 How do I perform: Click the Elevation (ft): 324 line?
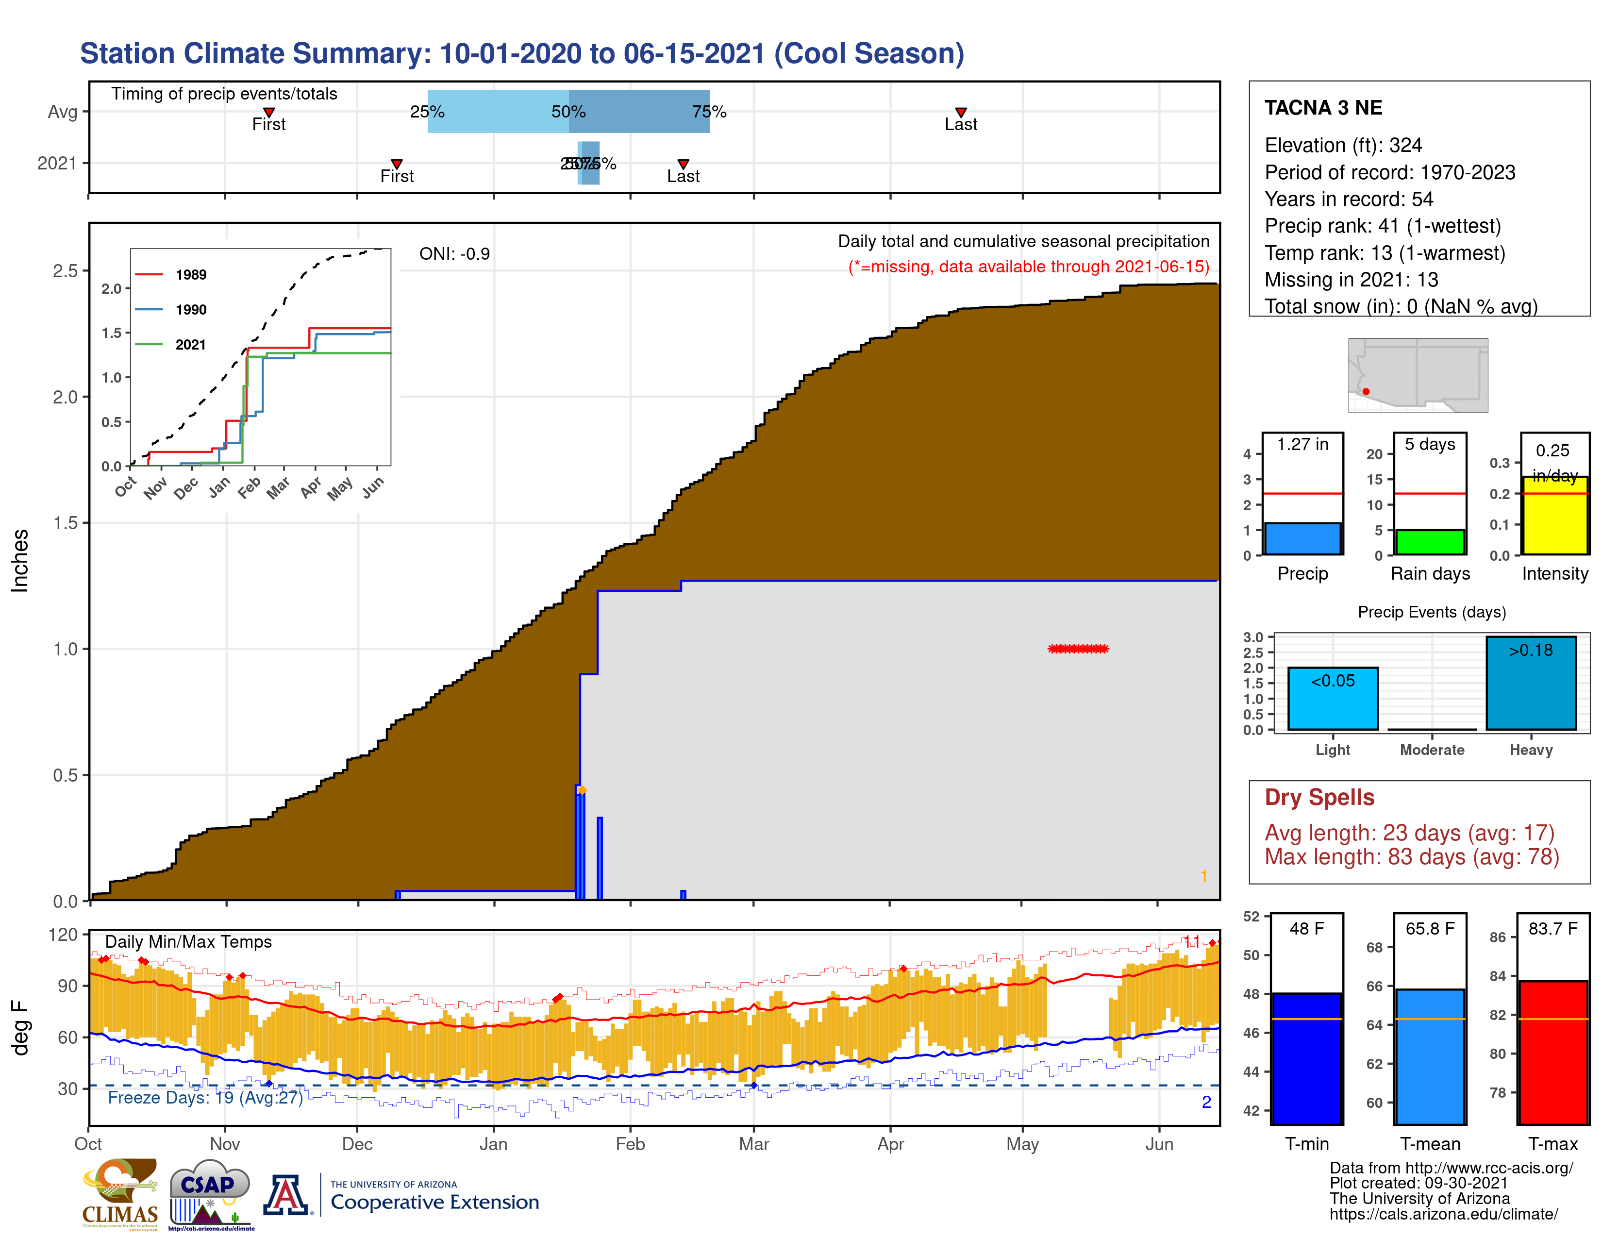click(1343, 145)
